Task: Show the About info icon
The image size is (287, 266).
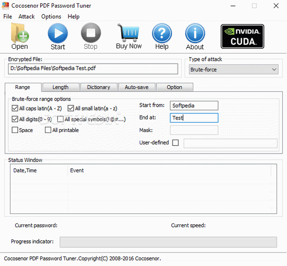Action: 195,36
